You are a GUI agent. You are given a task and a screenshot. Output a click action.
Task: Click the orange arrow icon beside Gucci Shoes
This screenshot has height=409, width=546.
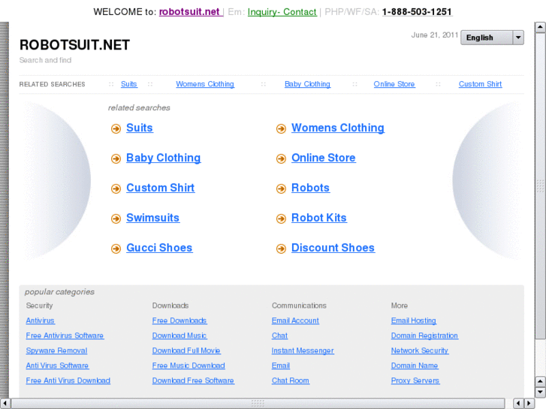[116, 248]
